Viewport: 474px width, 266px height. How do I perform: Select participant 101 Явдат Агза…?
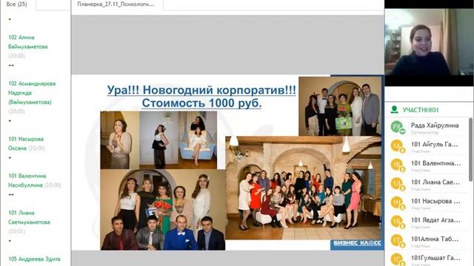coord(435,220)
